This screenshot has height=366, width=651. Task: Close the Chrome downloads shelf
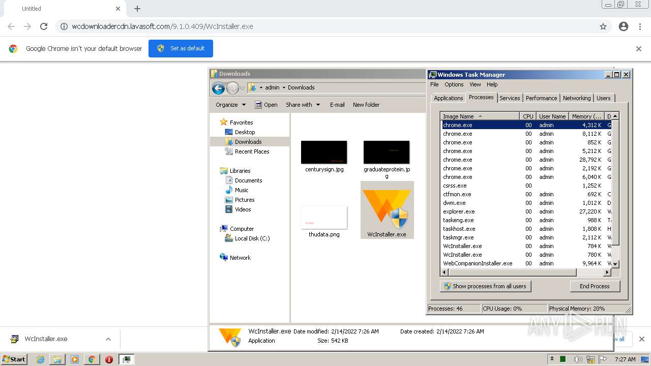coord(641,339)
